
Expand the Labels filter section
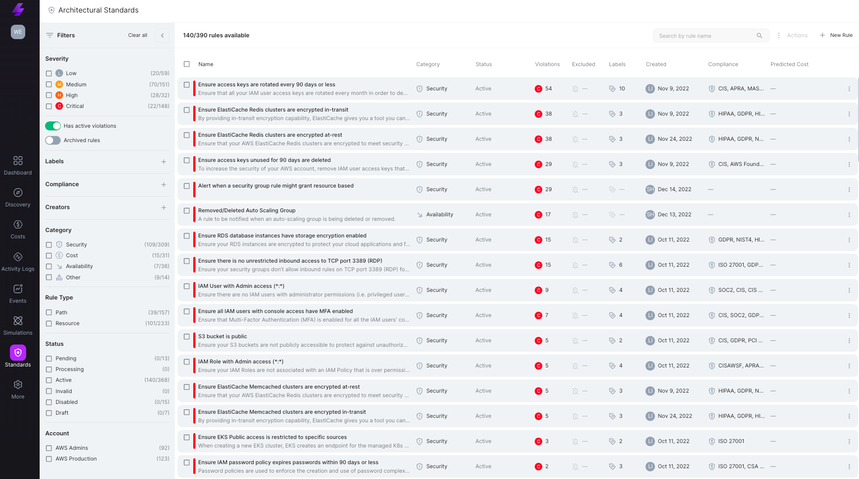click(164, 162)
